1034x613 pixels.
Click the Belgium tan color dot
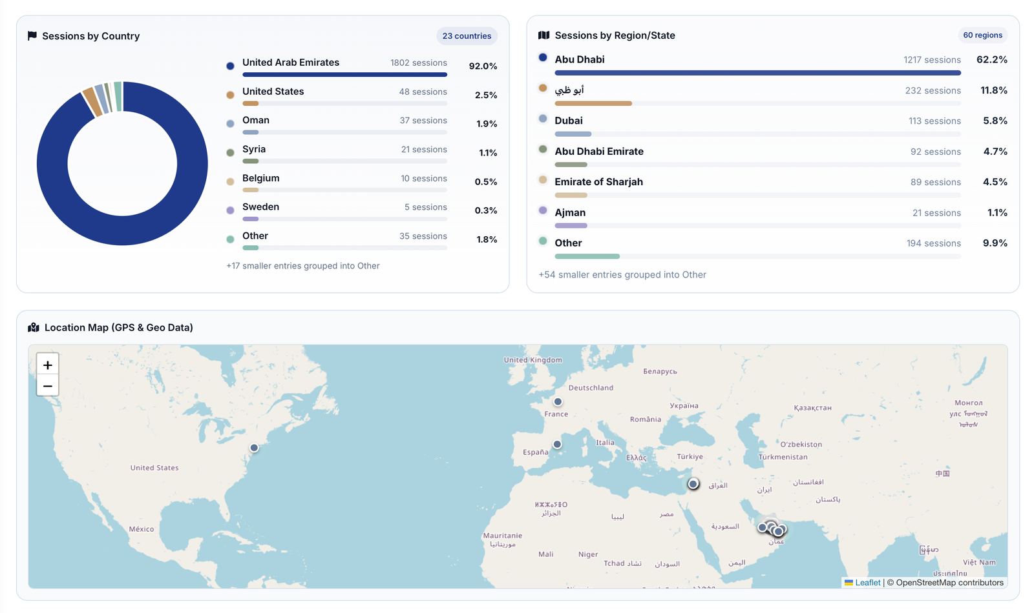pos(230,181)
